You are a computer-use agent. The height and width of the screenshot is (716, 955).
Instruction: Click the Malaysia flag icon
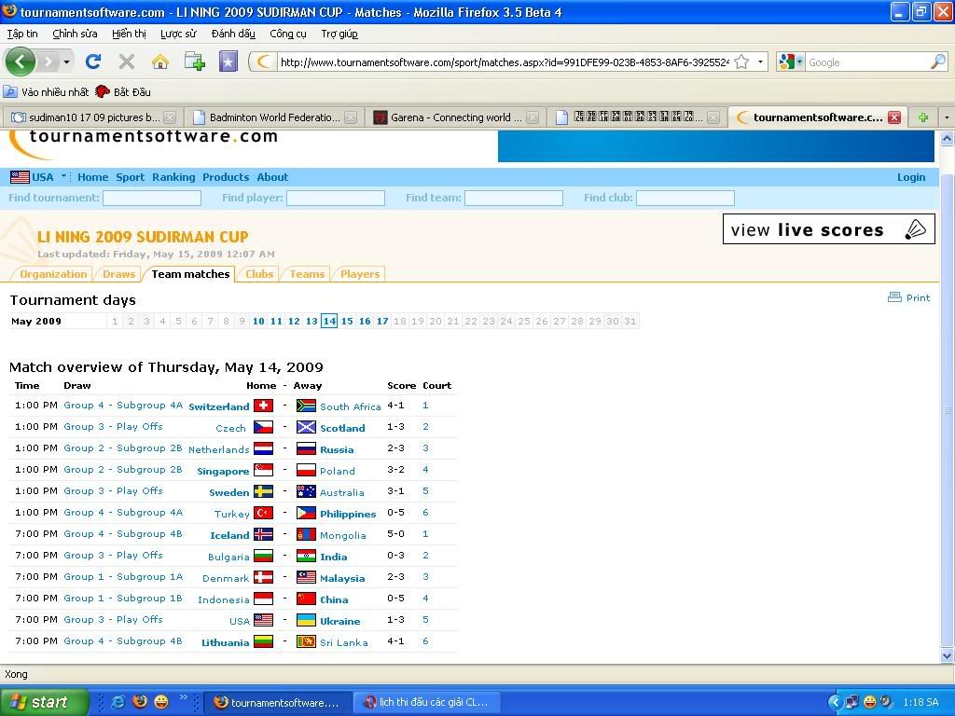point(306,577)
